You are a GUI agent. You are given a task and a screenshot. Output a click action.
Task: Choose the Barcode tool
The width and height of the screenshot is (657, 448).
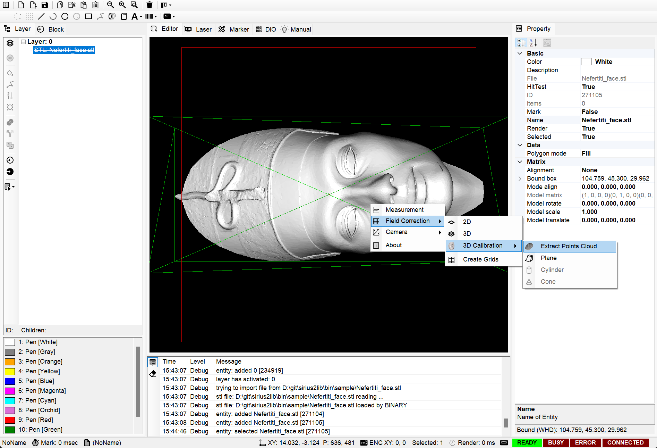click(x=149, y=16)
